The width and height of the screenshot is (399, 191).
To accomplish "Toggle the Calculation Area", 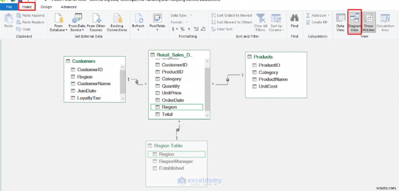I will pos(385,22).
